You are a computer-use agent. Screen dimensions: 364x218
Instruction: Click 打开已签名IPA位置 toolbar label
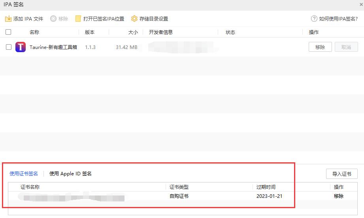click(104, 19)
